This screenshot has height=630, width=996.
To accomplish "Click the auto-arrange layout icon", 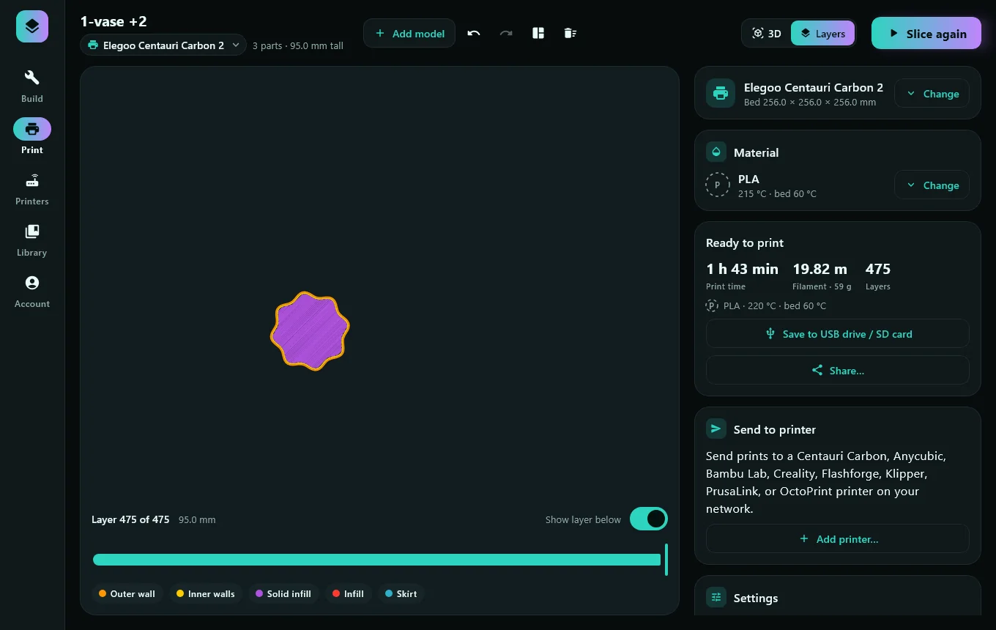I will [538, 33].
